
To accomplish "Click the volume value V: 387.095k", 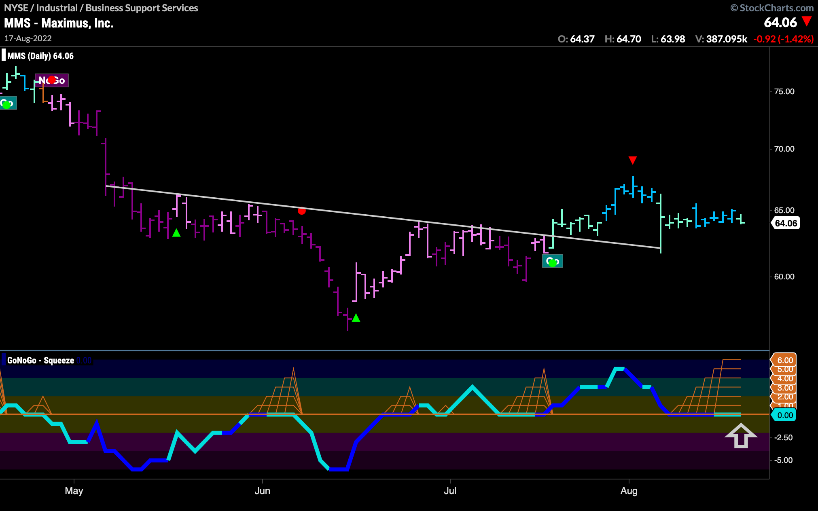I will [x=721, y=39].
